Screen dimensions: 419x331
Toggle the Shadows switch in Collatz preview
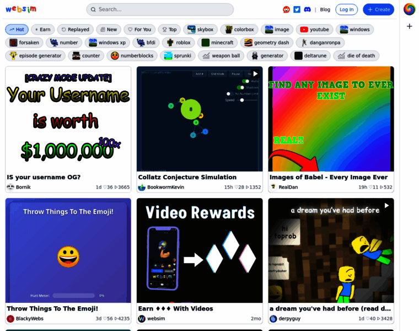tap(240, 87)
